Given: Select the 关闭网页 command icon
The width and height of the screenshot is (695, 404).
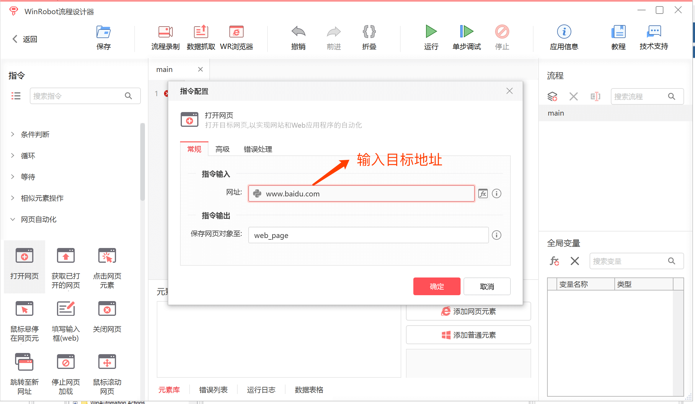Looking at the screenshot, I should pos(107,309).
